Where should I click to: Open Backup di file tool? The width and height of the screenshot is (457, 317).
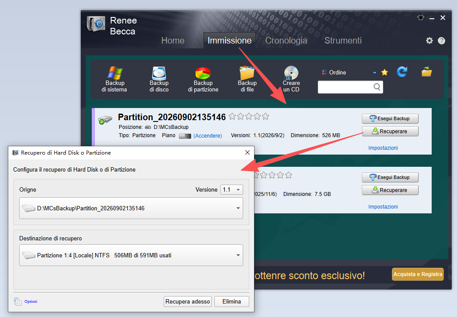click(x=247, y=79)
